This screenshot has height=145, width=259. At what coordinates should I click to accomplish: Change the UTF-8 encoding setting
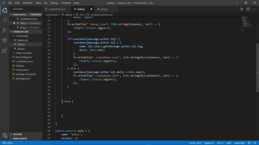pyautogui.click(x=220, y=143)
